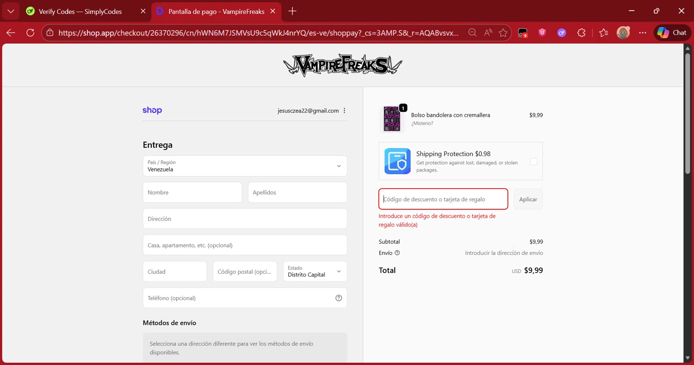Click the Shop logo

[152, 110]
